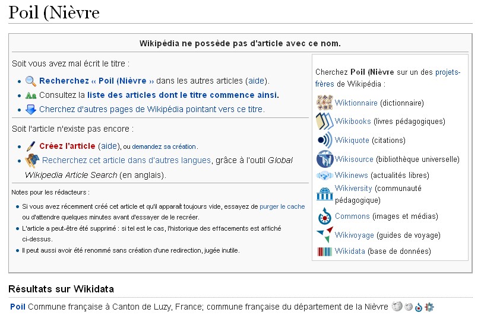Click the Wiktionnaire logo icon
Viewport: 484px width, 325px height.
[x=324, y=103]
